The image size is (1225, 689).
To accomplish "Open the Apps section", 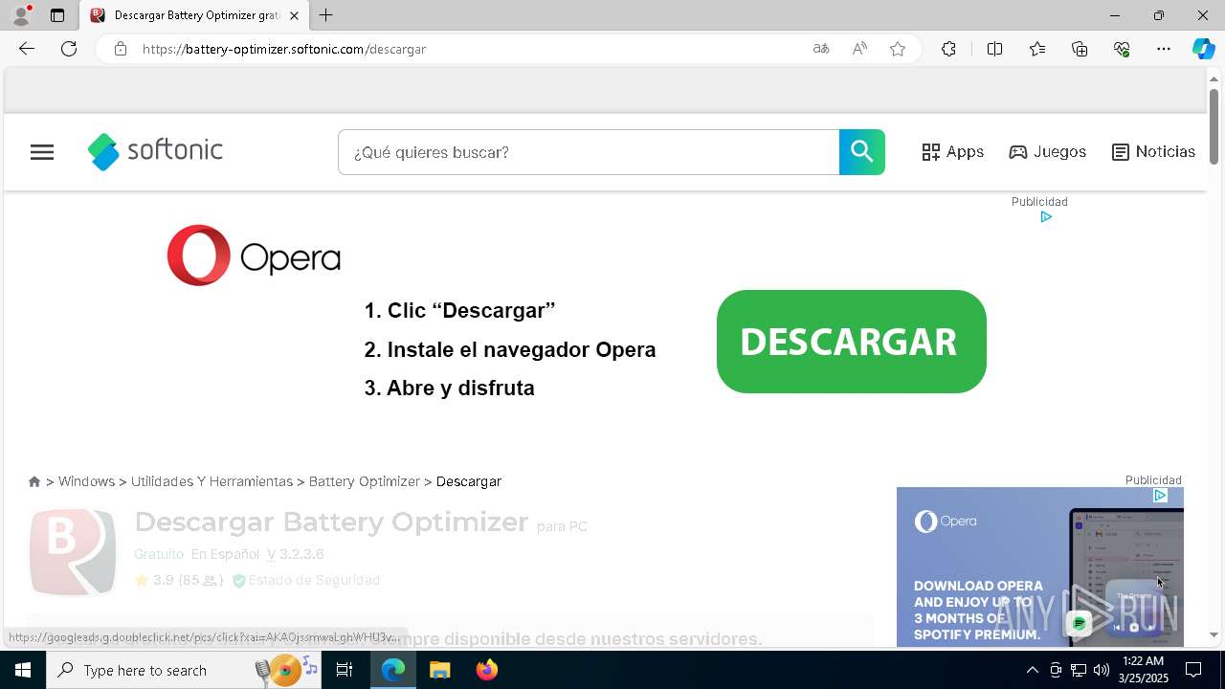I will pyautogui.click(x=953, y=152).
